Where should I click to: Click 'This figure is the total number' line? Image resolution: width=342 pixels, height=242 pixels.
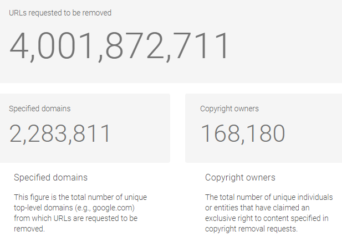[x=80, y=197]
